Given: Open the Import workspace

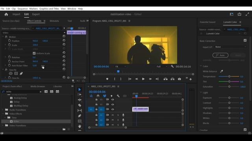Looking at the screenshot, I should point(17,14).
